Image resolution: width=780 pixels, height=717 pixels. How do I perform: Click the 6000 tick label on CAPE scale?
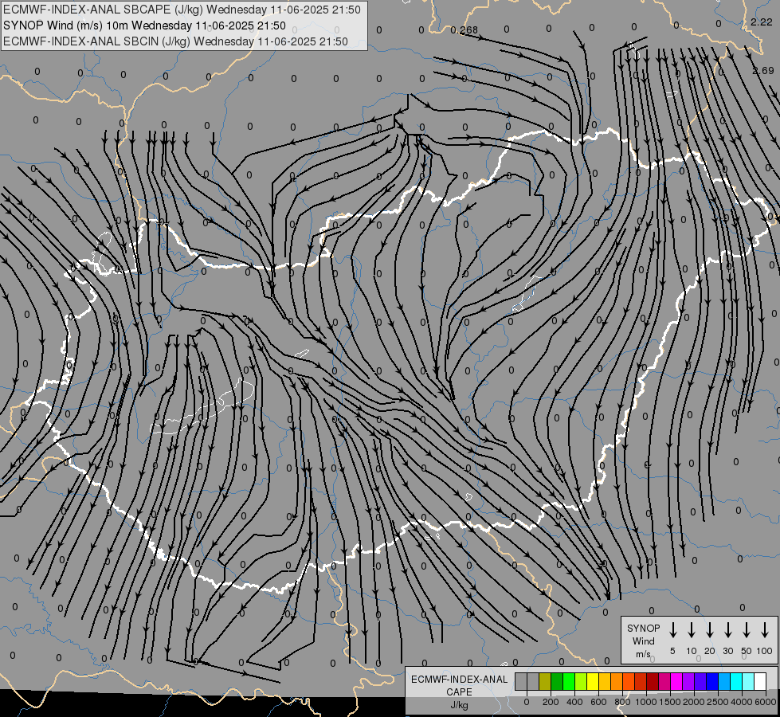[766, 702]
